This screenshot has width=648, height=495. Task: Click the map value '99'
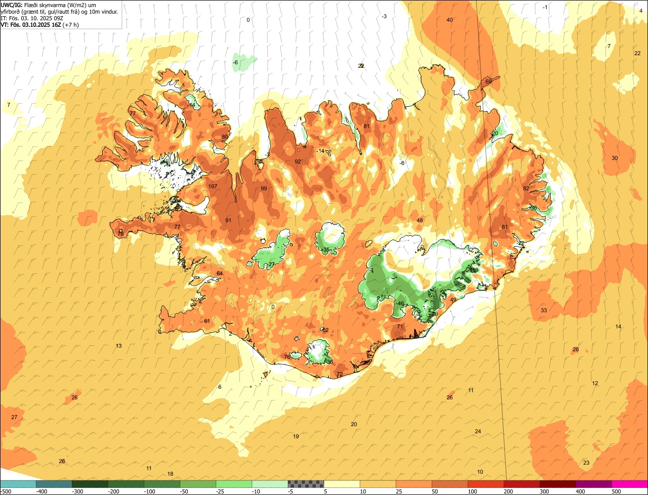pyautogui.click(x=264, y=188)
